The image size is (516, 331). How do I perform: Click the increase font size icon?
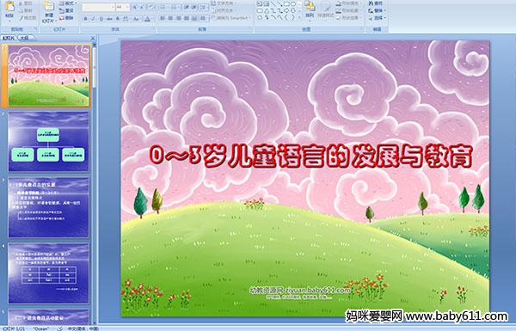(135, 7)
